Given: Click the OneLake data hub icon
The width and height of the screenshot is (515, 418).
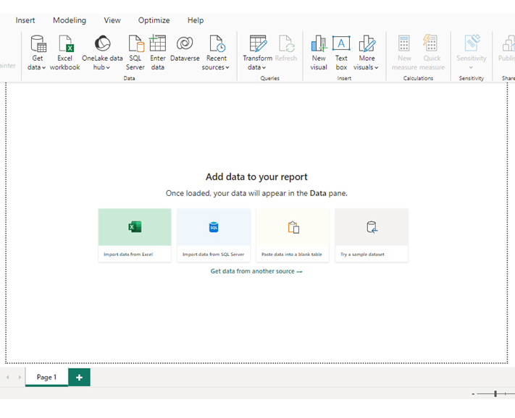Looking at the screenshot, I should 102,43.
